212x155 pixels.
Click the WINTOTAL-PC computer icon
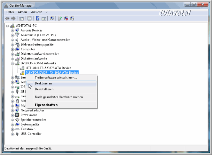(x=12, y=26)
